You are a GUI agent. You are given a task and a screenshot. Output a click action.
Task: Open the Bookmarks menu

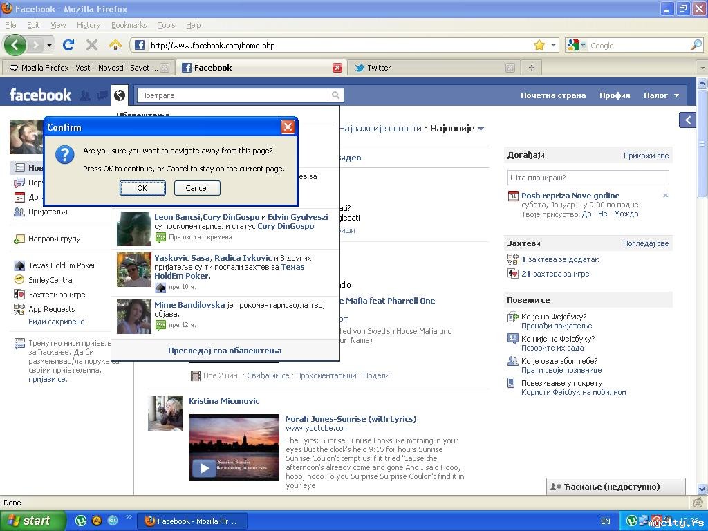(x=129, y=25)
